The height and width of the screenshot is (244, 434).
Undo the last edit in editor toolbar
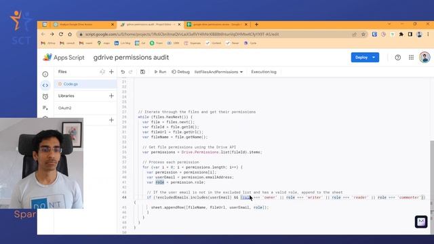(123, 72)
